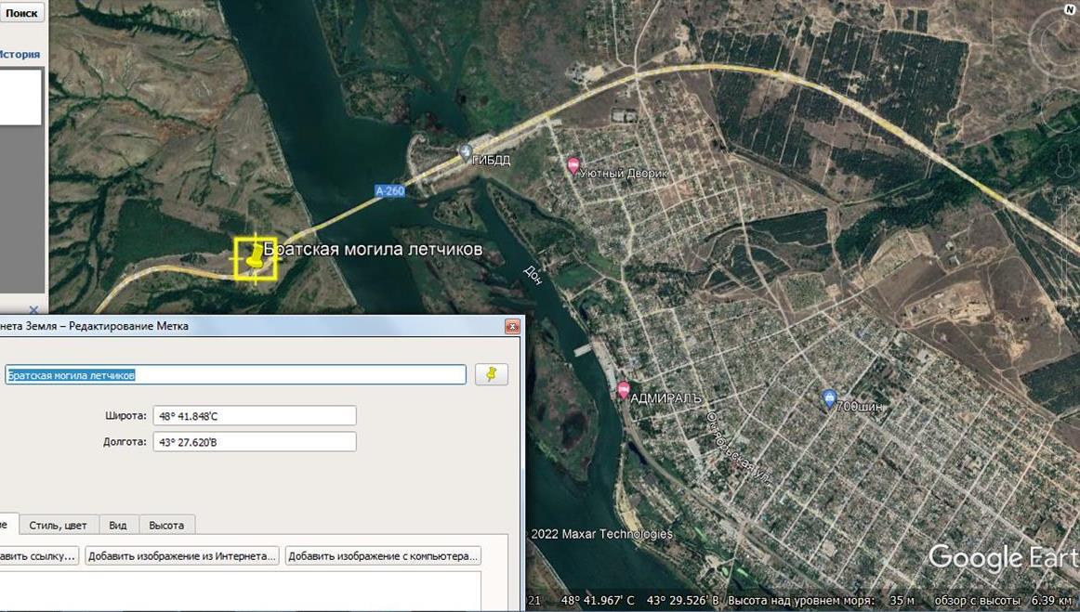Click the АДМИРАЛЪ pink place marker

pyautogui.click(x=623, y=390)
